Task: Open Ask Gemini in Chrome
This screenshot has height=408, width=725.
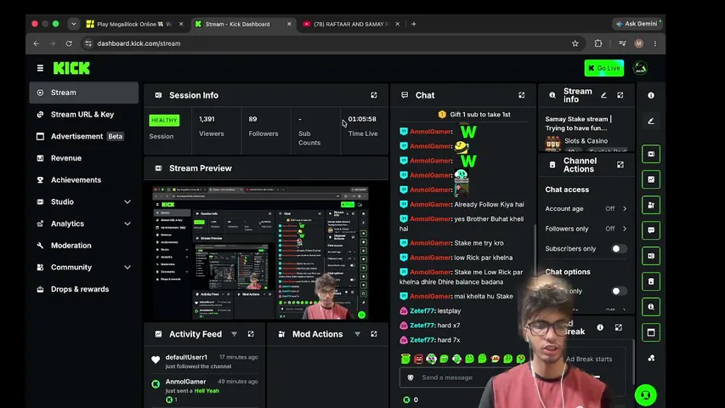Action: click(x=637, y=24)
